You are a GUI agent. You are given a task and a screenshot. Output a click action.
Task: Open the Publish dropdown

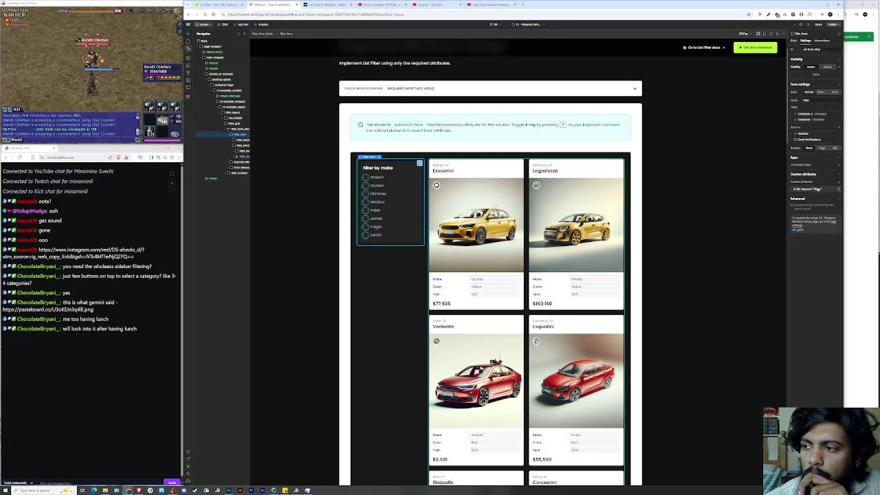pos(834,25)
